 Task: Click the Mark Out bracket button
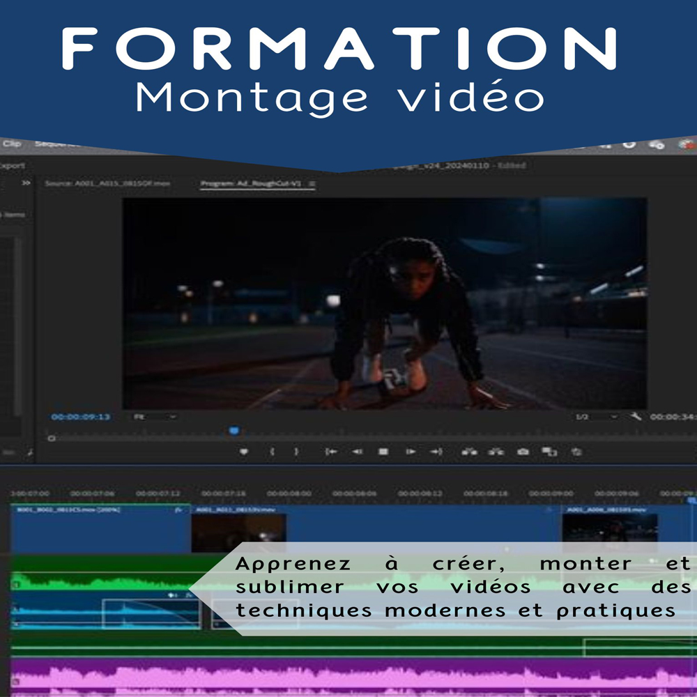(x=296, y=452)
